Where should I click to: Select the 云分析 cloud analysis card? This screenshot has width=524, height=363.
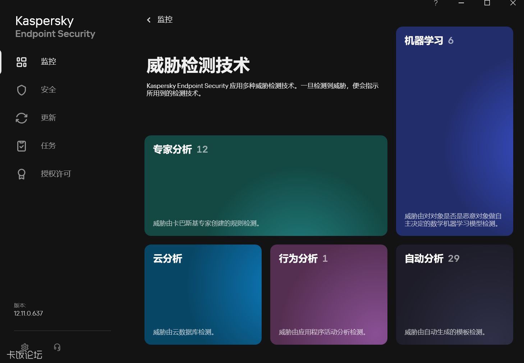[203, 294]
